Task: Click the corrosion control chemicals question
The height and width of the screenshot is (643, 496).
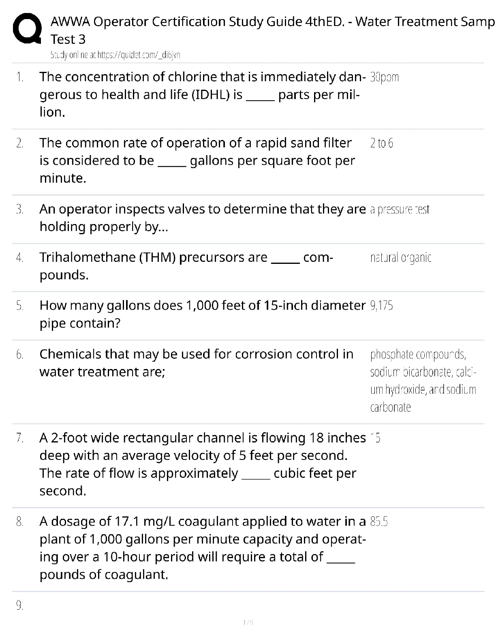Action: click(196, 362)
